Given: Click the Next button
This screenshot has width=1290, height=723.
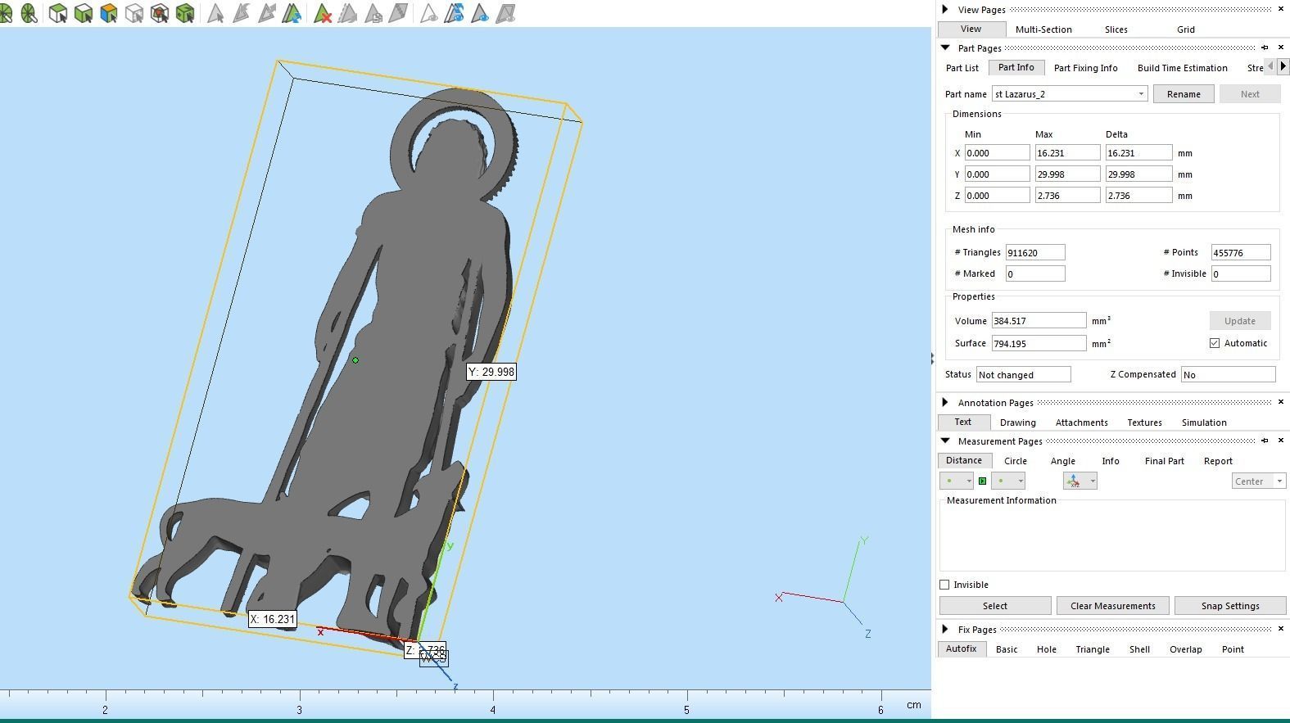Looking at the screenshot, I should pyautogui.click(x=1250, y=94).
